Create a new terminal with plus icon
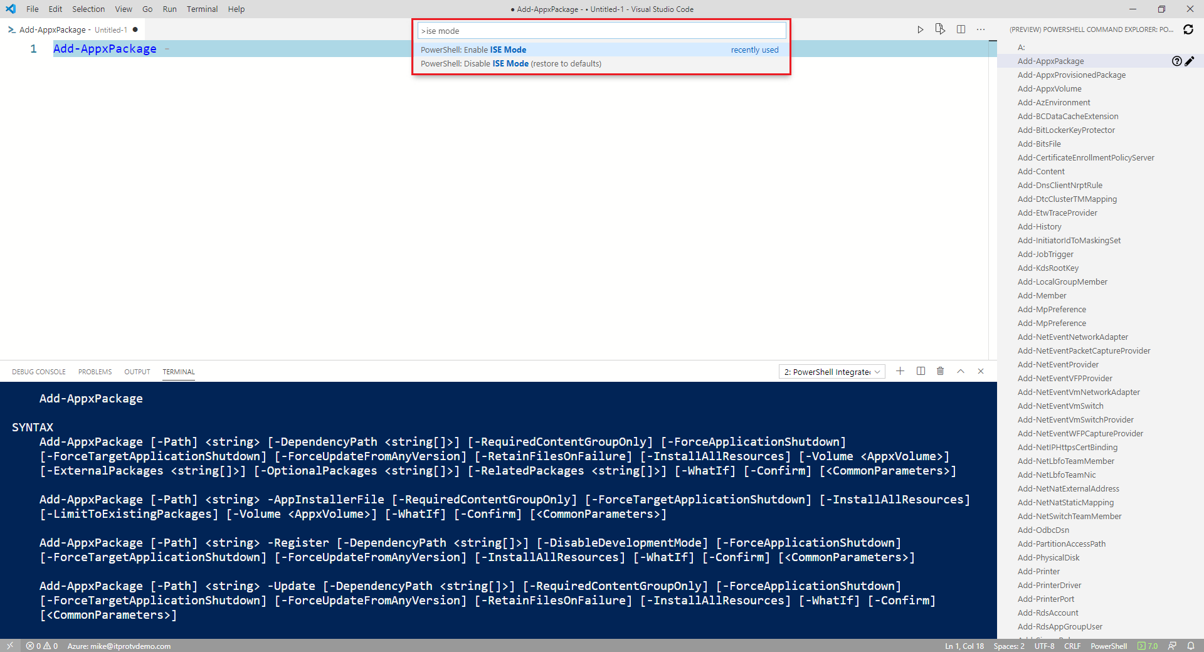The width and height of the screenshot is (1204, 652). (900, 371)
